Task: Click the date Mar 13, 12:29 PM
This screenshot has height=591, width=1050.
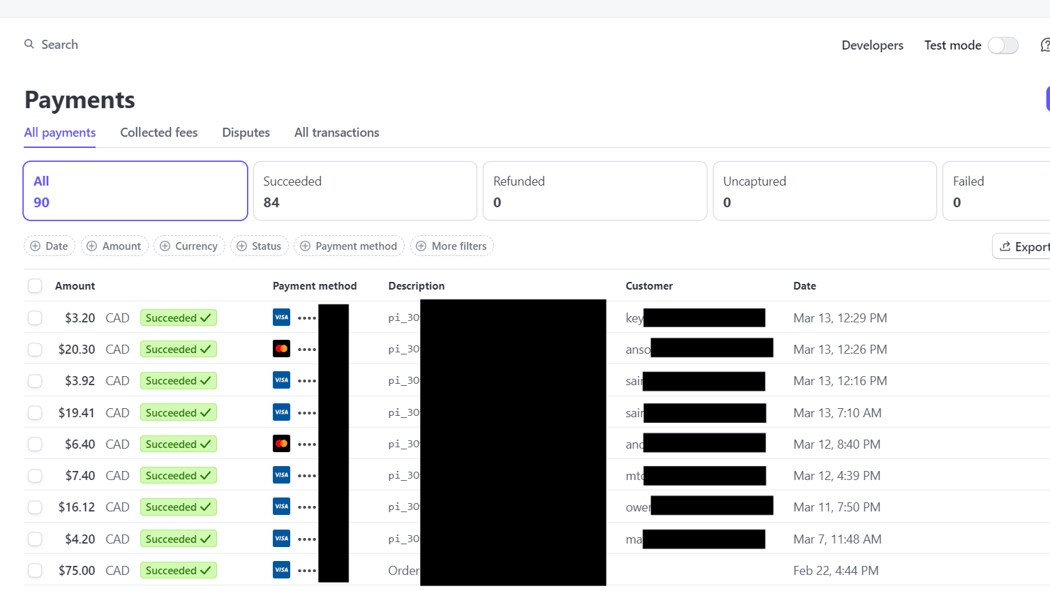Action: pyautogui.click(x=840, y=318)
